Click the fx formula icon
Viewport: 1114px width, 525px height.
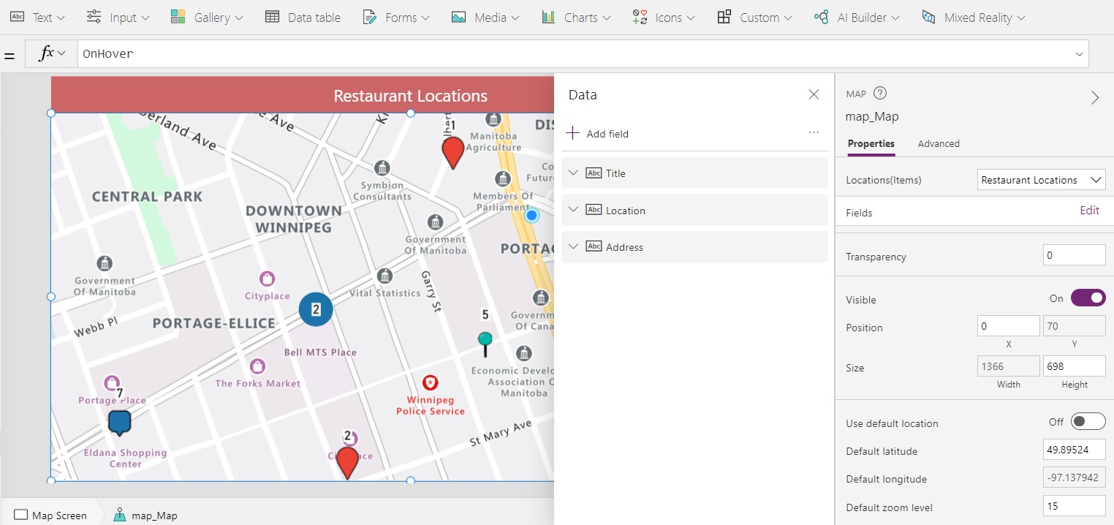pos(46,53)
